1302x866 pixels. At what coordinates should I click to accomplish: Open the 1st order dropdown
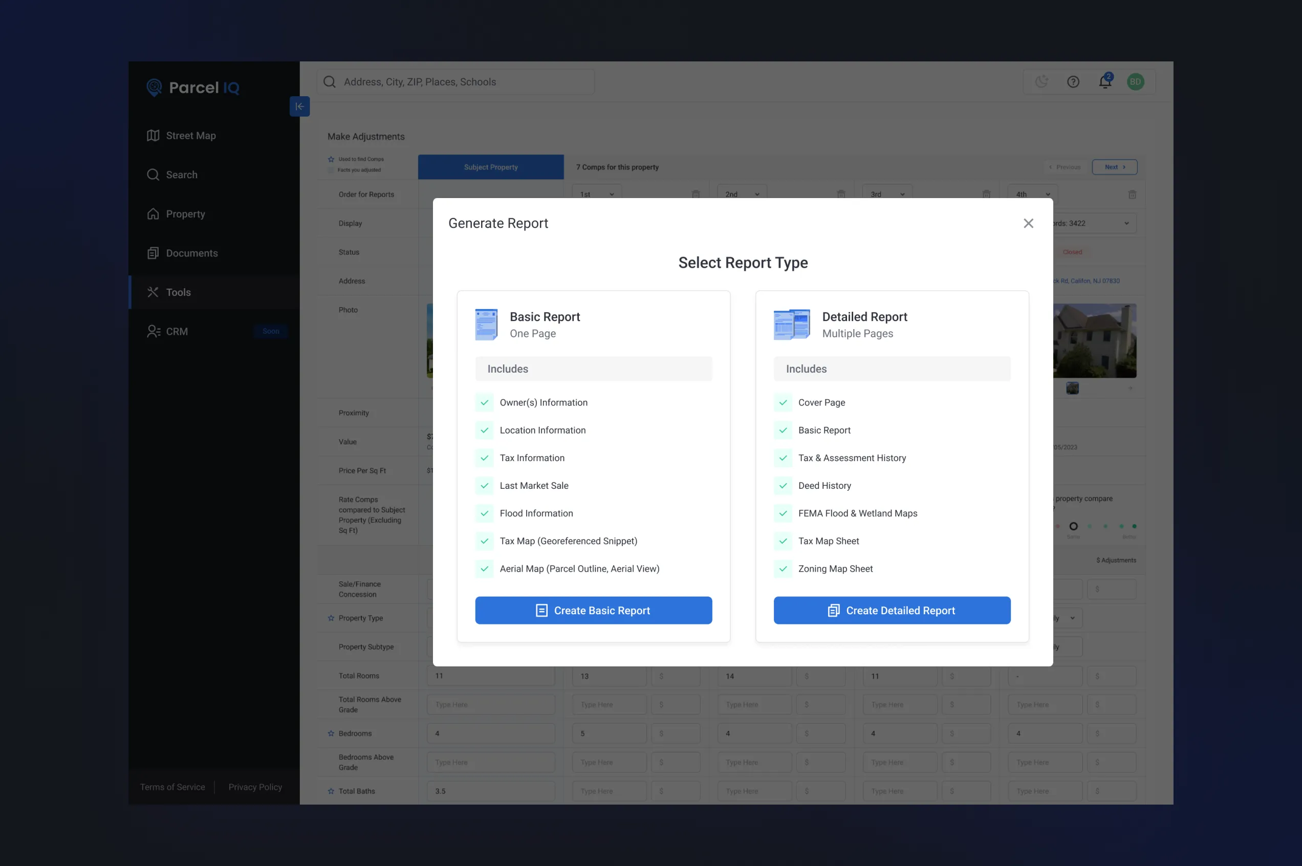point(596,194)
